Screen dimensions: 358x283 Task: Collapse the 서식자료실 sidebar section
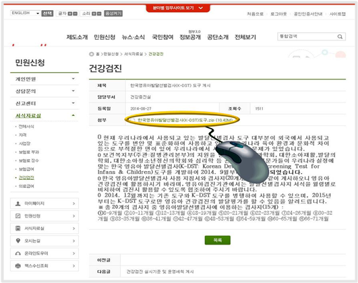coord(44,115)
